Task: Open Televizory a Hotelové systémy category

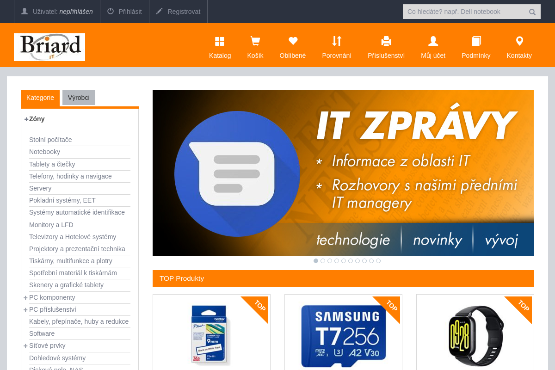Action: click(73, 237)
